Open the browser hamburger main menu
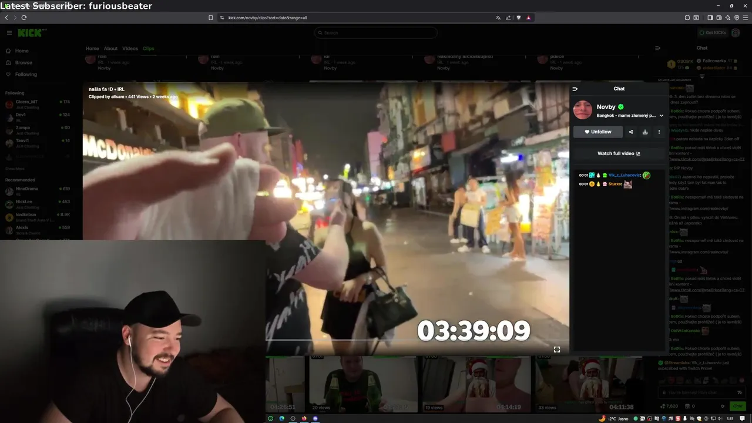 pyautogui.click(x=746, y=18)
